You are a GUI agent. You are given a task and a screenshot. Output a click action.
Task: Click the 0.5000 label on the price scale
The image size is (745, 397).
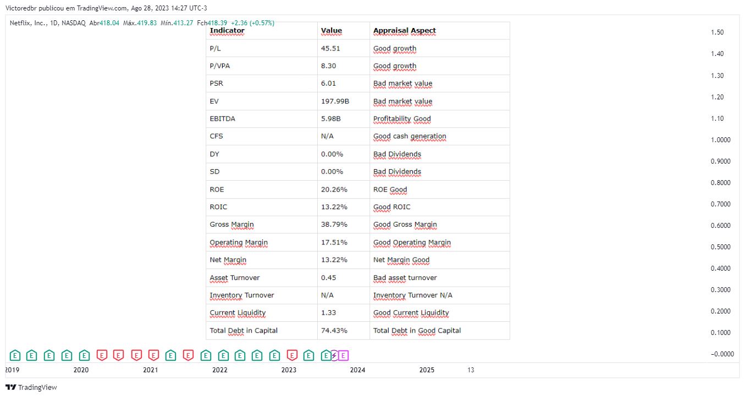(x=721, y=247)
